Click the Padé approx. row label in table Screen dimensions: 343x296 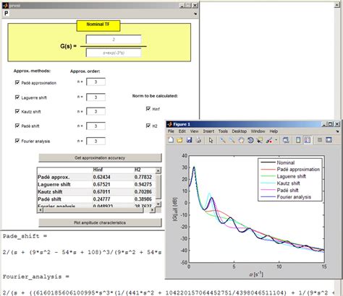coord(54,177)
